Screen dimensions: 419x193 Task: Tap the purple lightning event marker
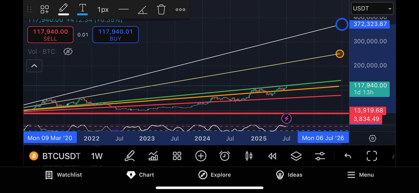pyautogui.click(x=286, y=118)
